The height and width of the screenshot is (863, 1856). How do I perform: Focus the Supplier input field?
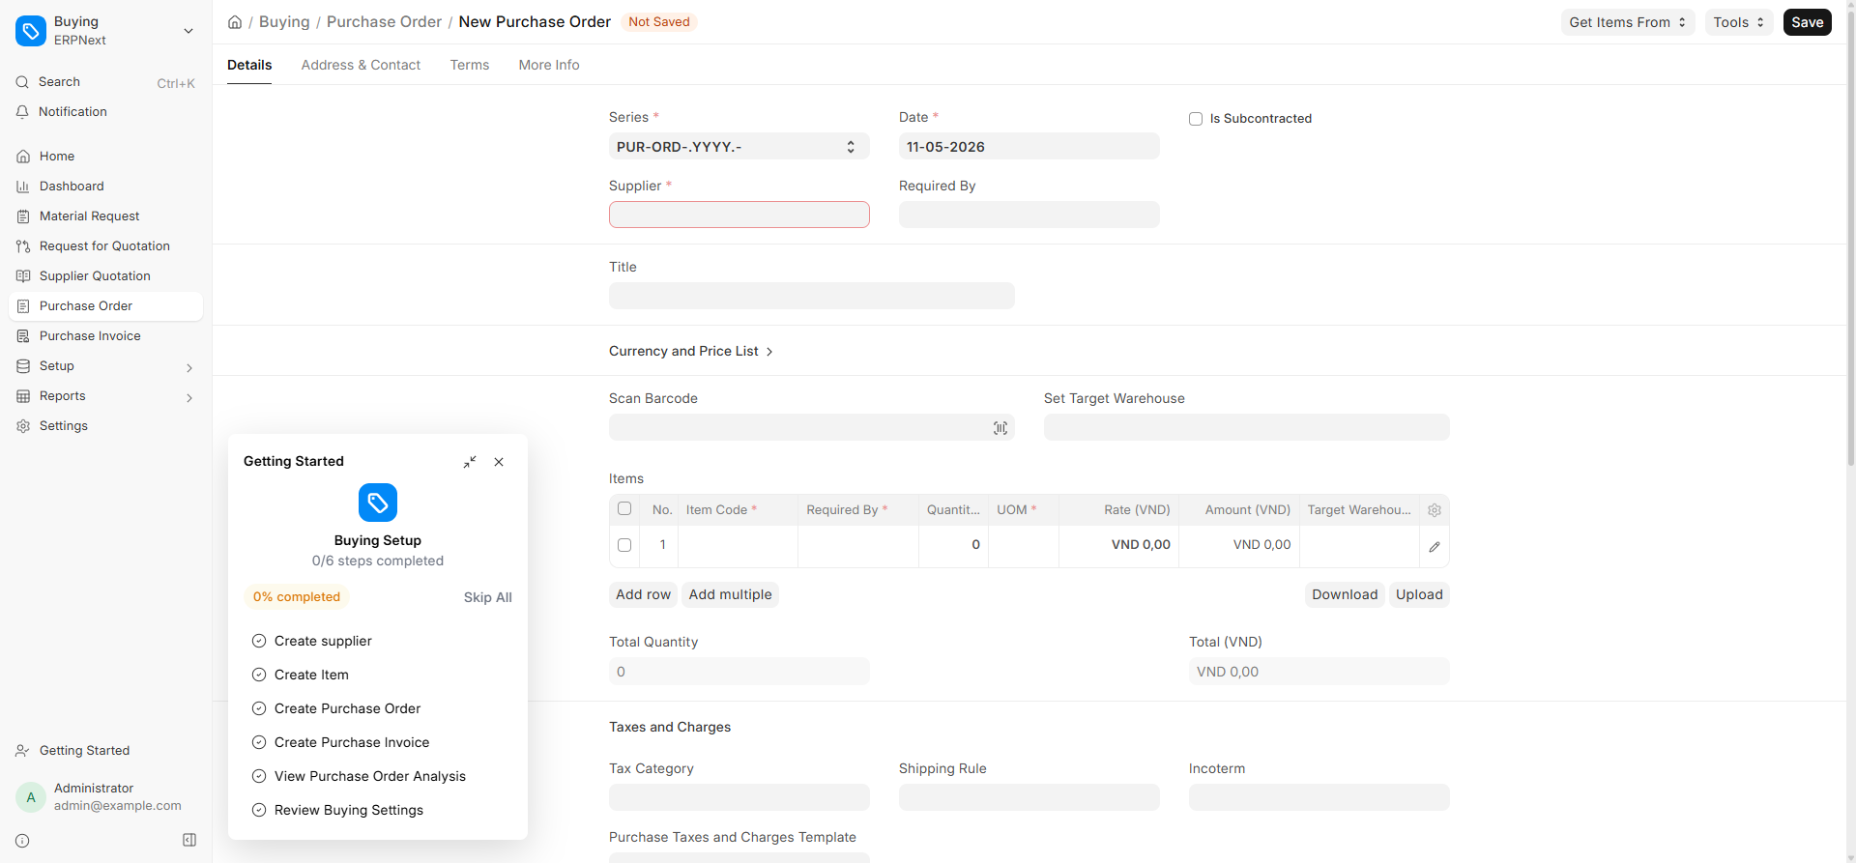739,215
